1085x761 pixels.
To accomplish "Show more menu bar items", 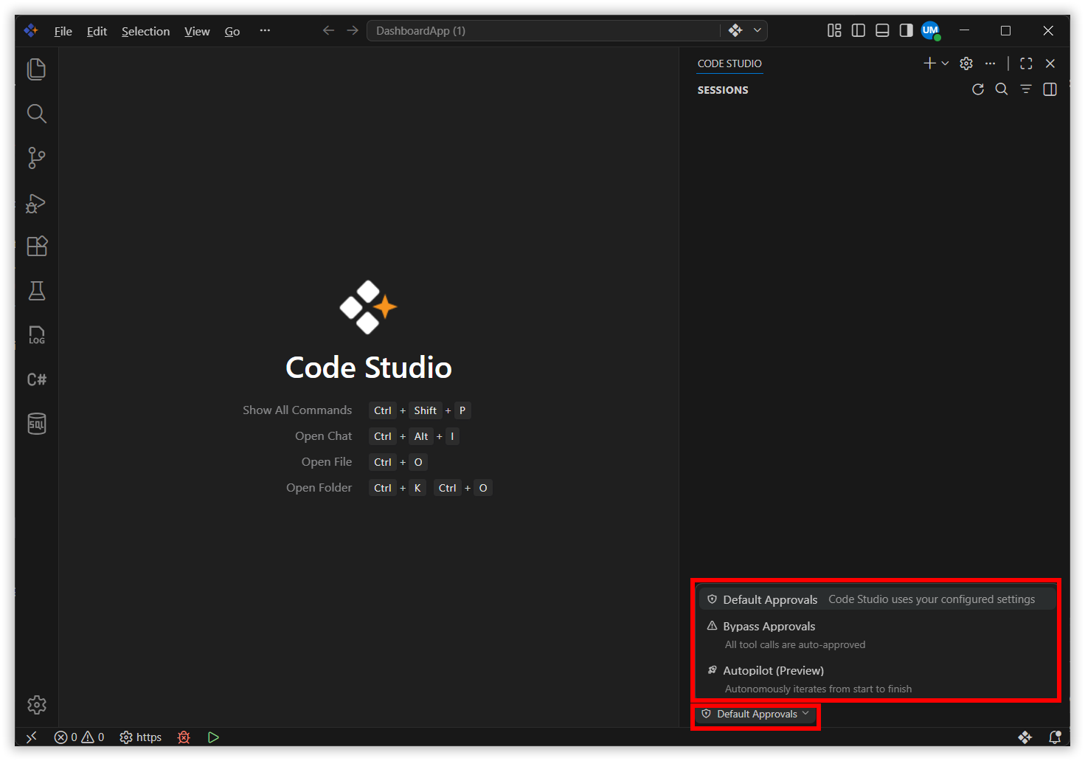I will (265, 30).
